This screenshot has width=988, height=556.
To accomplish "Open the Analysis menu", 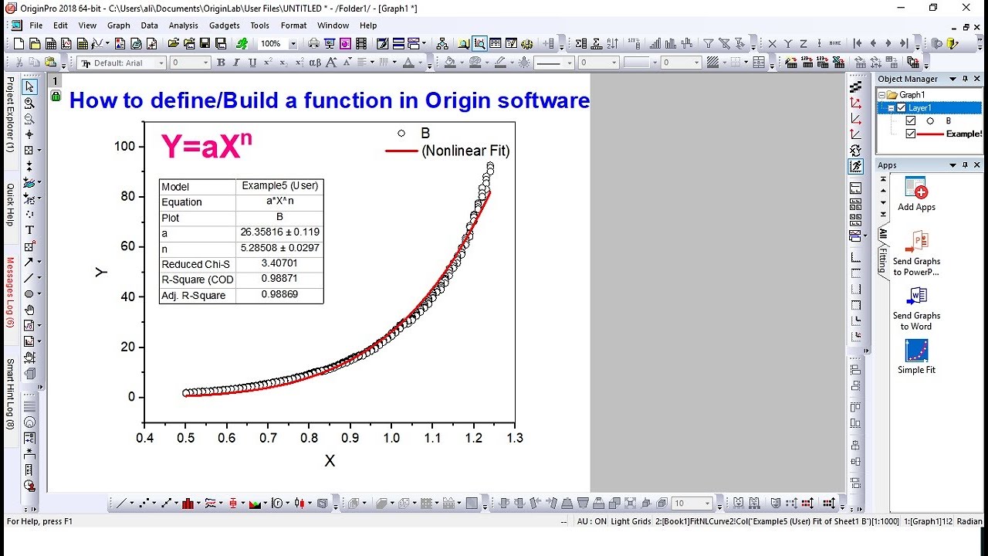I will 184,25.
